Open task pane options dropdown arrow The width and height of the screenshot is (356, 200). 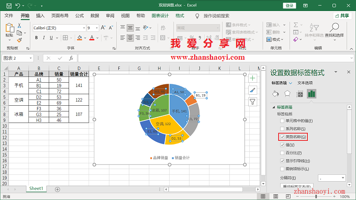pos(336,72)
